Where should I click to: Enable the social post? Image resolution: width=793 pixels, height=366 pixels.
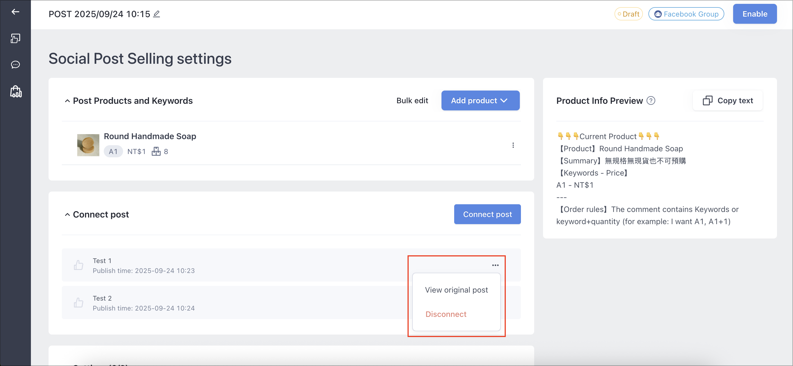pyautogui.click(x=755, y=14)
